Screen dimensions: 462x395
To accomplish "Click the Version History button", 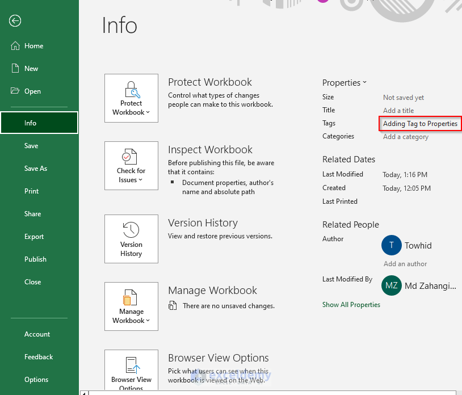I will 132,239.
